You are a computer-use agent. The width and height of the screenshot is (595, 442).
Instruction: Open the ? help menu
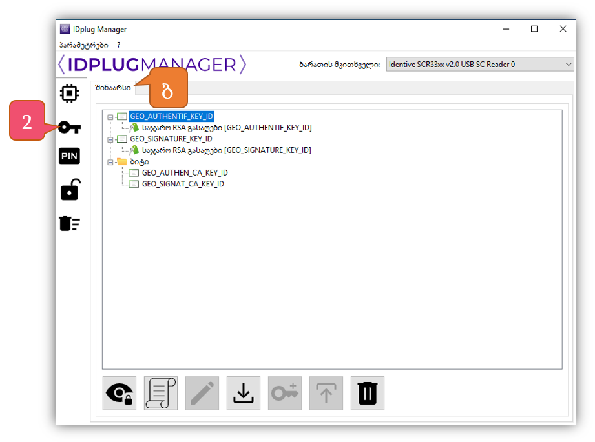click(x=119, y=45)
